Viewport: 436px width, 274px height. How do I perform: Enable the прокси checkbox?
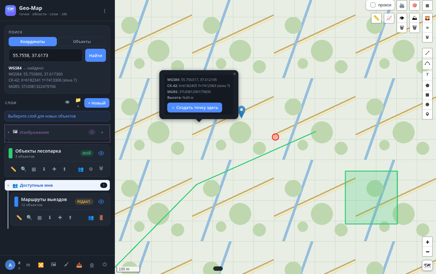coord(373,5)
